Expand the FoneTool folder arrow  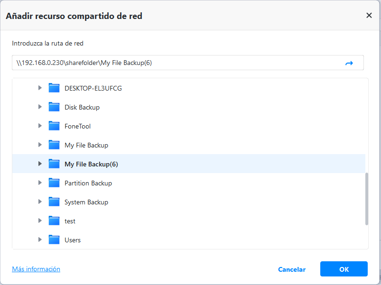tap(40, 126)
